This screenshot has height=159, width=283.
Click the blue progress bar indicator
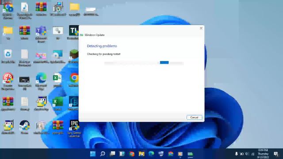pos(164,63)
